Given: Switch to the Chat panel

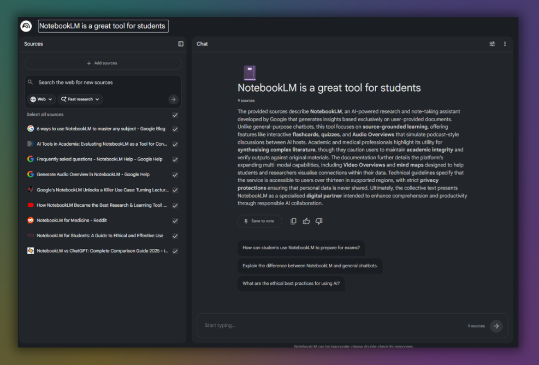Looking at the screenshot, I should (x=202, y=44).
